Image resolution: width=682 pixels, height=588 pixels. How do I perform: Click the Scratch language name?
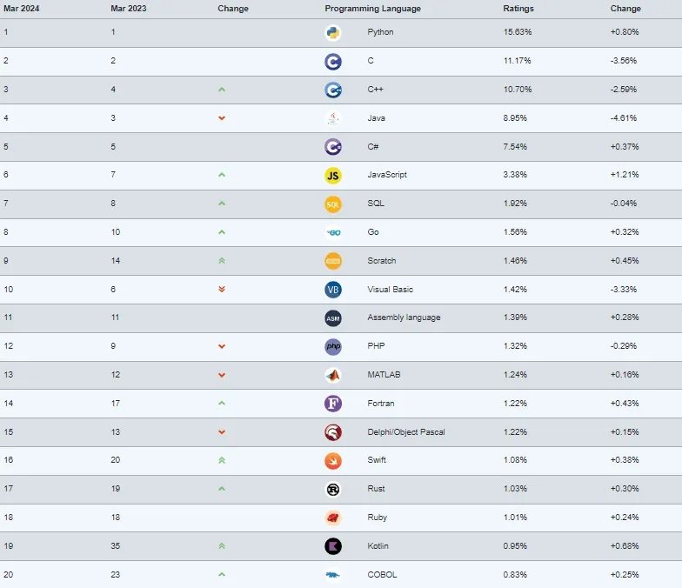pos(381,261)
